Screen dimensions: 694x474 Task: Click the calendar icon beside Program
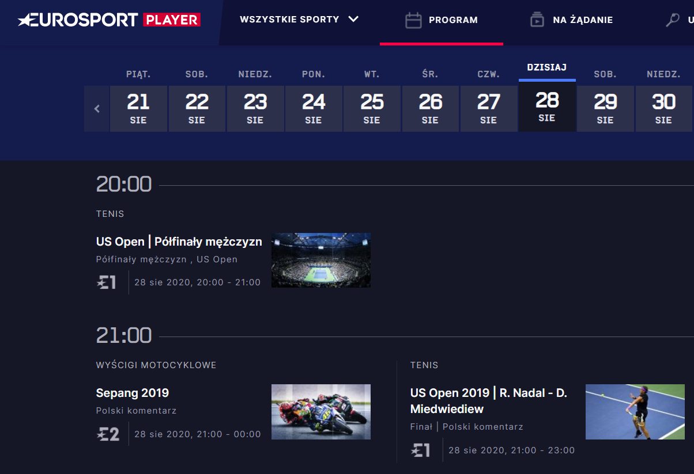click(413, 20)
